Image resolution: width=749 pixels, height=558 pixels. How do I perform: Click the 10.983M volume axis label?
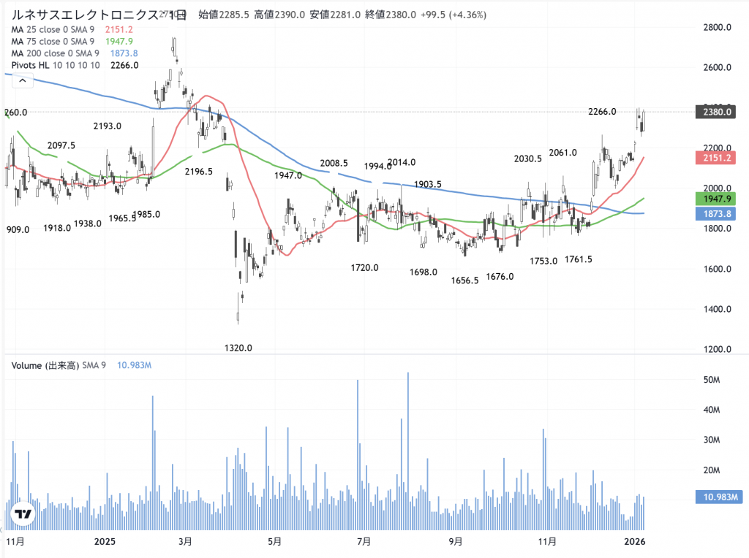(718, 497)
